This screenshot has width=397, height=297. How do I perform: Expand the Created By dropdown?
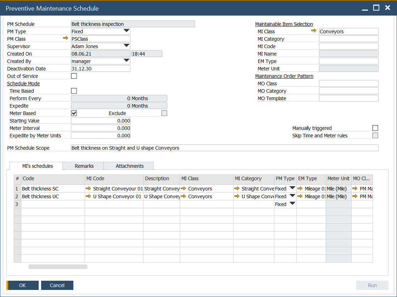[127, 61]
